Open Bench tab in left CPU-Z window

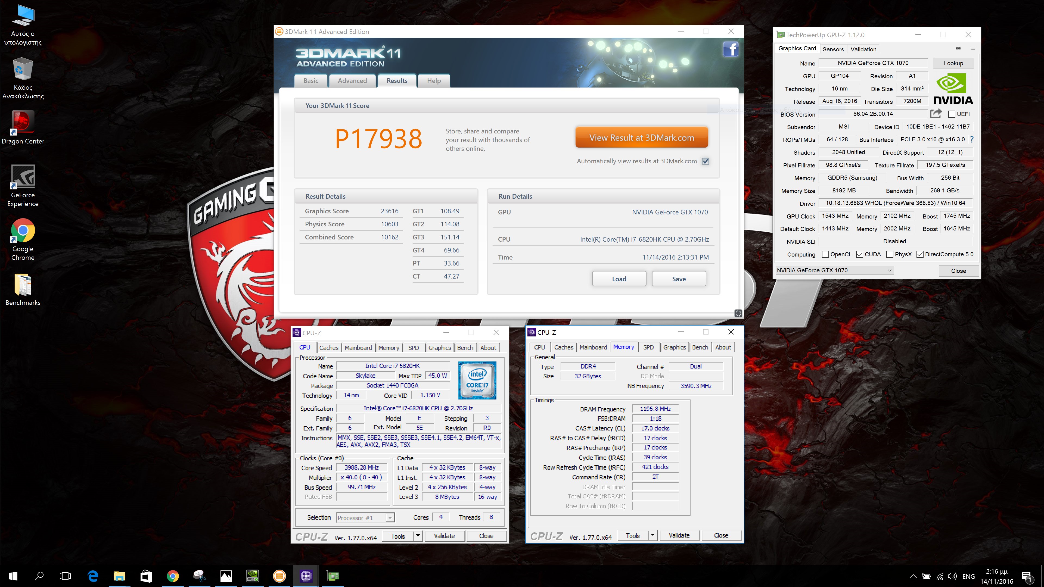(465, 348)
